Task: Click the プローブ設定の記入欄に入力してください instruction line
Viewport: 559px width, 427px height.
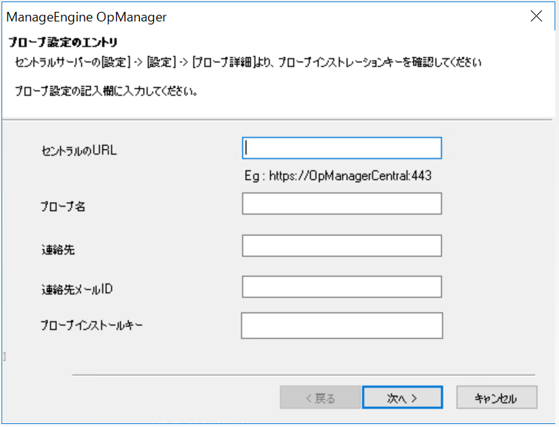Action: coord(106,91)
